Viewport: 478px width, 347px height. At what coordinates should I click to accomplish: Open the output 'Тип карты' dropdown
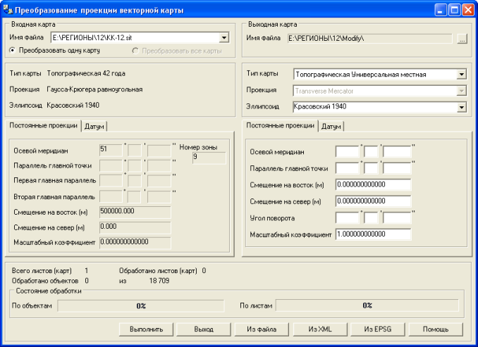click(461, 73)
